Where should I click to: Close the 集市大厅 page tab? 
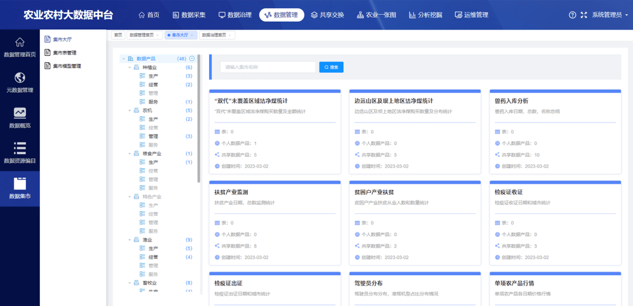(x=192, y=35)
